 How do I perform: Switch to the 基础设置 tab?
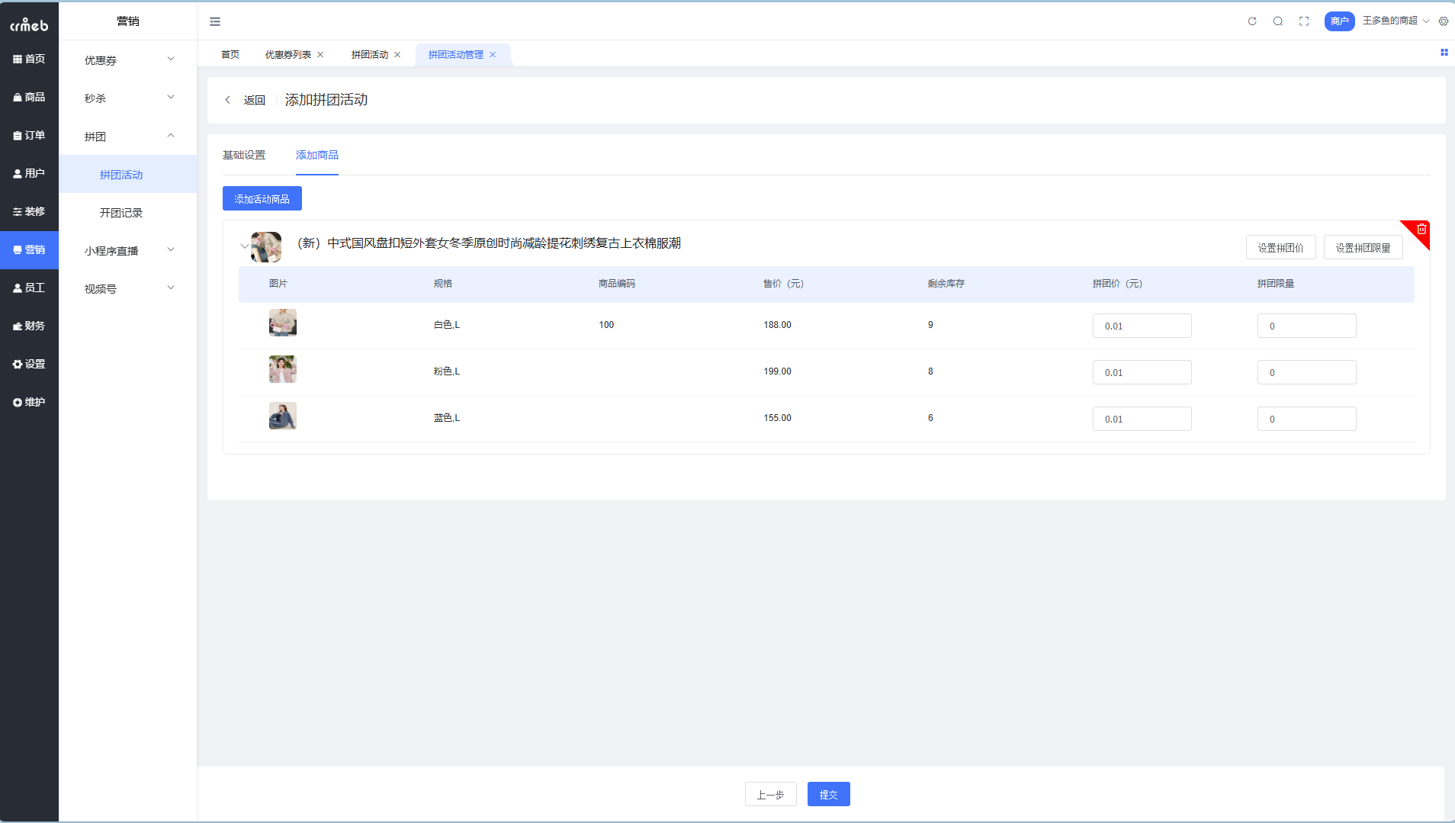244,155
